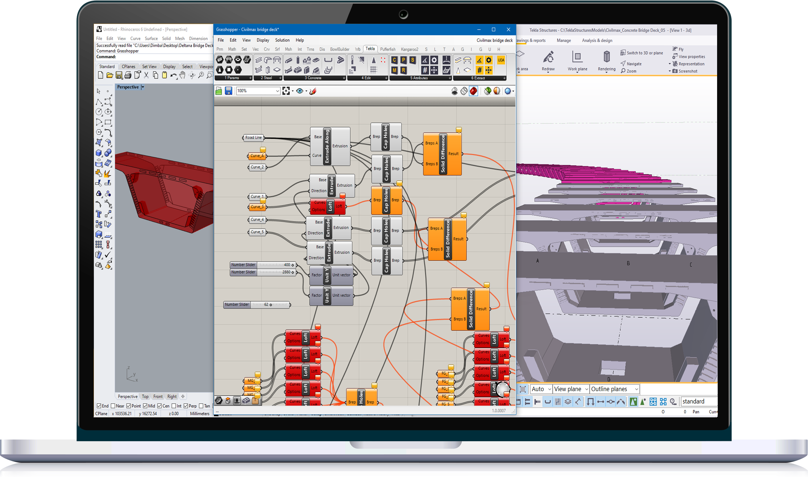
Task: Toggle the Perp osnap checkbox
Action: (x=186, y=406)
